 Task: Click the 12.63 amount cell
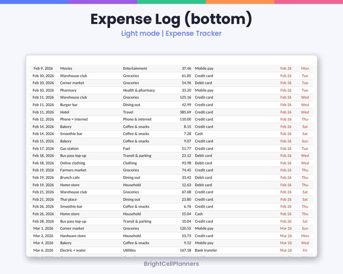click(186, 185)
